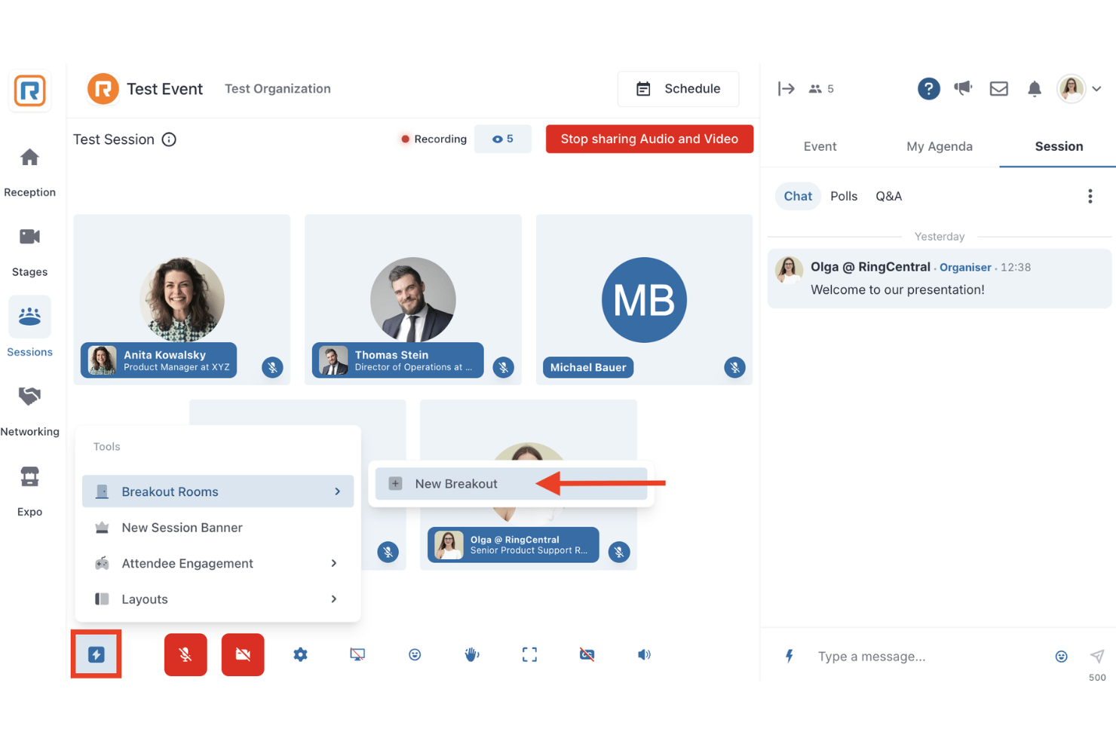Screen dimensions: 1116x744
Task: Open the Reception page from sidebar
Action: pos(29,173)
